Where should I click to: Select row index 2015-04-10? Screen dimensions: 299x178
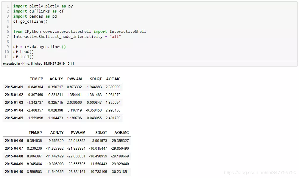(x=14, y=172)
